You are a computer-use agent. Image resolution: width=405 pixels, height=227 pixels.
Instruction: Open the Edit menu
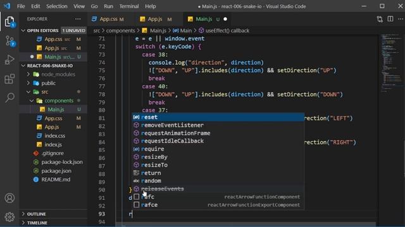click(x=35, y=6)
